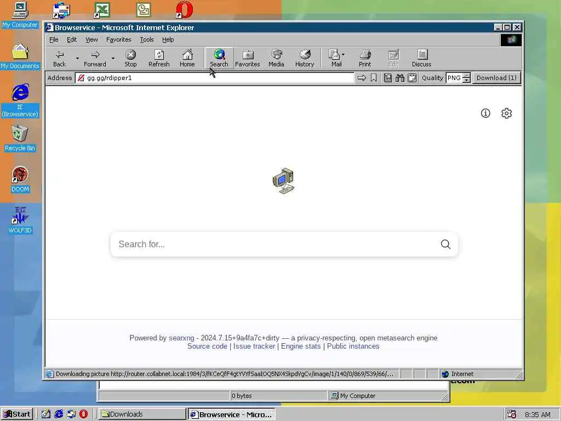Show the browsing History panel
Image resolution: width=561 pixels, height=421 pixels.
pyautogui.click(x=305, y=58)
